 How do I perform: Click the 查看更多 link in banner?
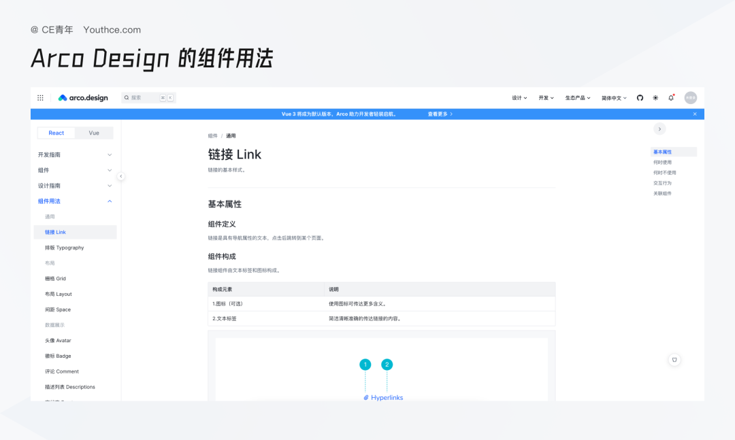coord(440,114)
